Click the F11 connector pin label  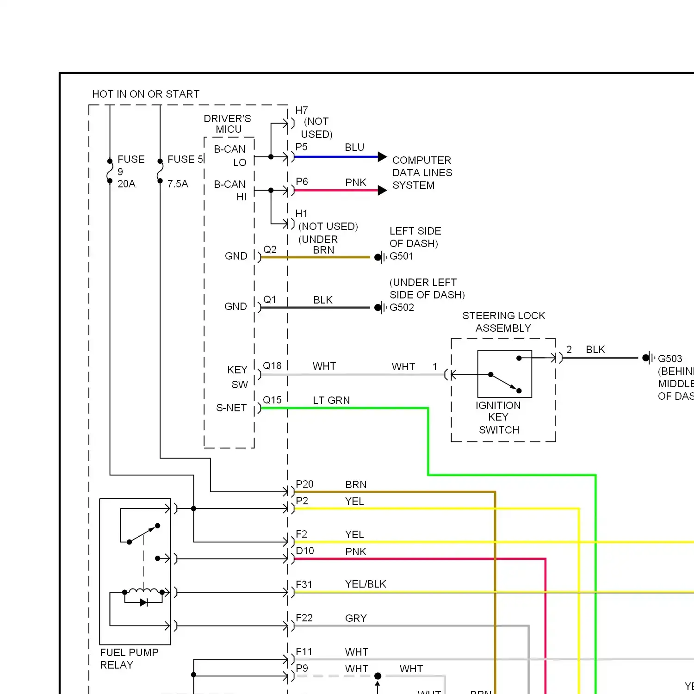coord(304,651)
